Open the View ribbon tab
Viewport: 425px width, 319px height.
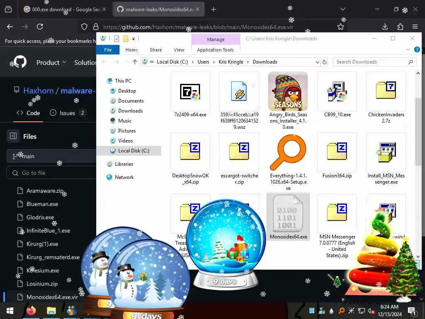click(x=179, y=50)
